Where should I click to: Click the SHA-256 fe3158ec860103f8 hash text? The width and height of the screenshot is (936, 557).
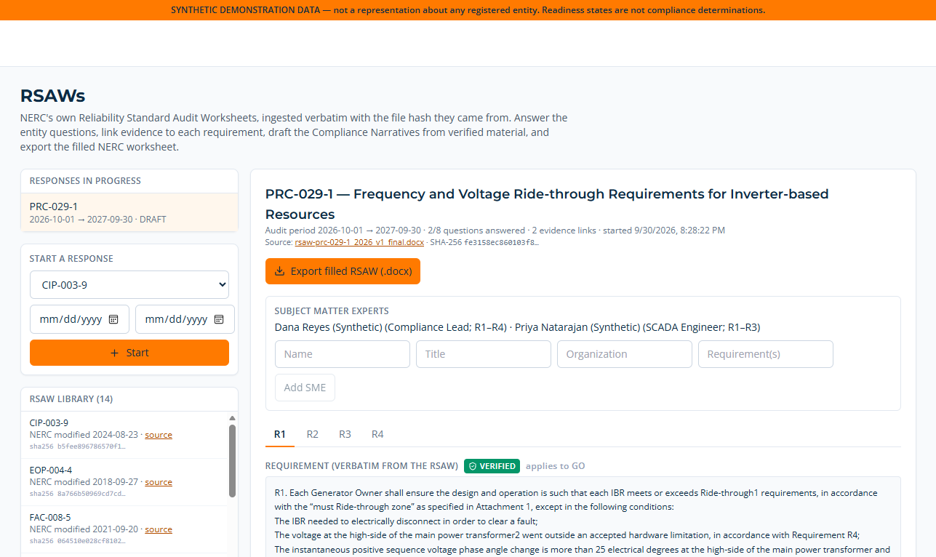coord(484,242)
